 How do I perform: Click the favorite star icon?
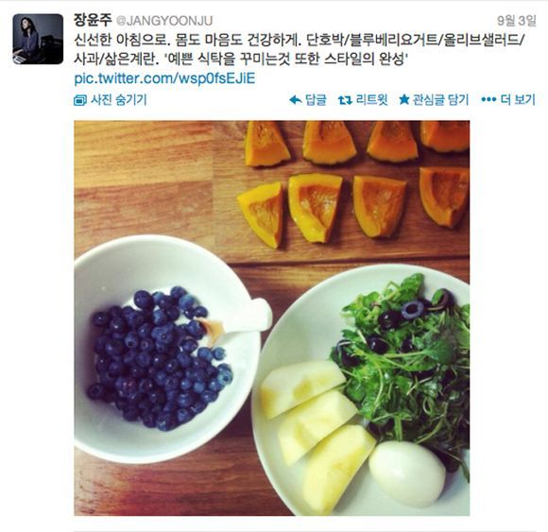pos(404,100)
